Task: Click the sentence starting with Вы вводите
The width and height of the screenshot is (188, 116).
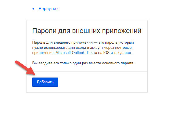Action: coord(83,63)
